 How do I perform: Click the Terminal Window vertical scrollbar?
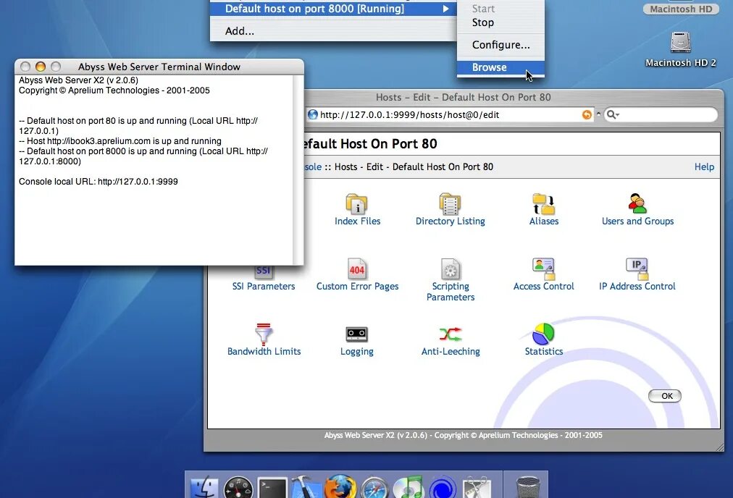click(298, 169)
